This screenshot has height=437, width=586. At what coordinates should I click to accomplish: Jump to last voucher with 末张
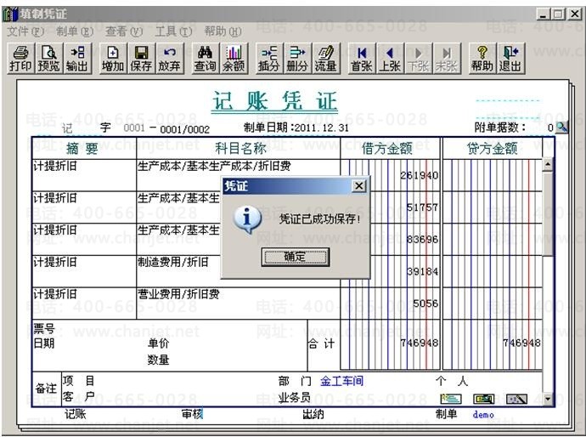point(447,59)
